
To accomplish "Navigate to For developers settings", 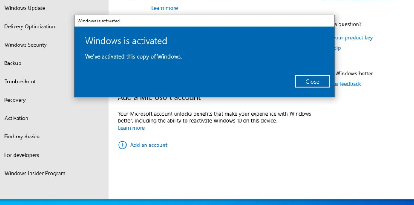I will (22, 155).
